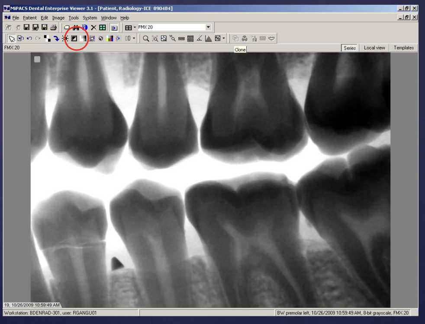
Task: Select the magnifying glass zoom tool
Action: tap(146, 38)
